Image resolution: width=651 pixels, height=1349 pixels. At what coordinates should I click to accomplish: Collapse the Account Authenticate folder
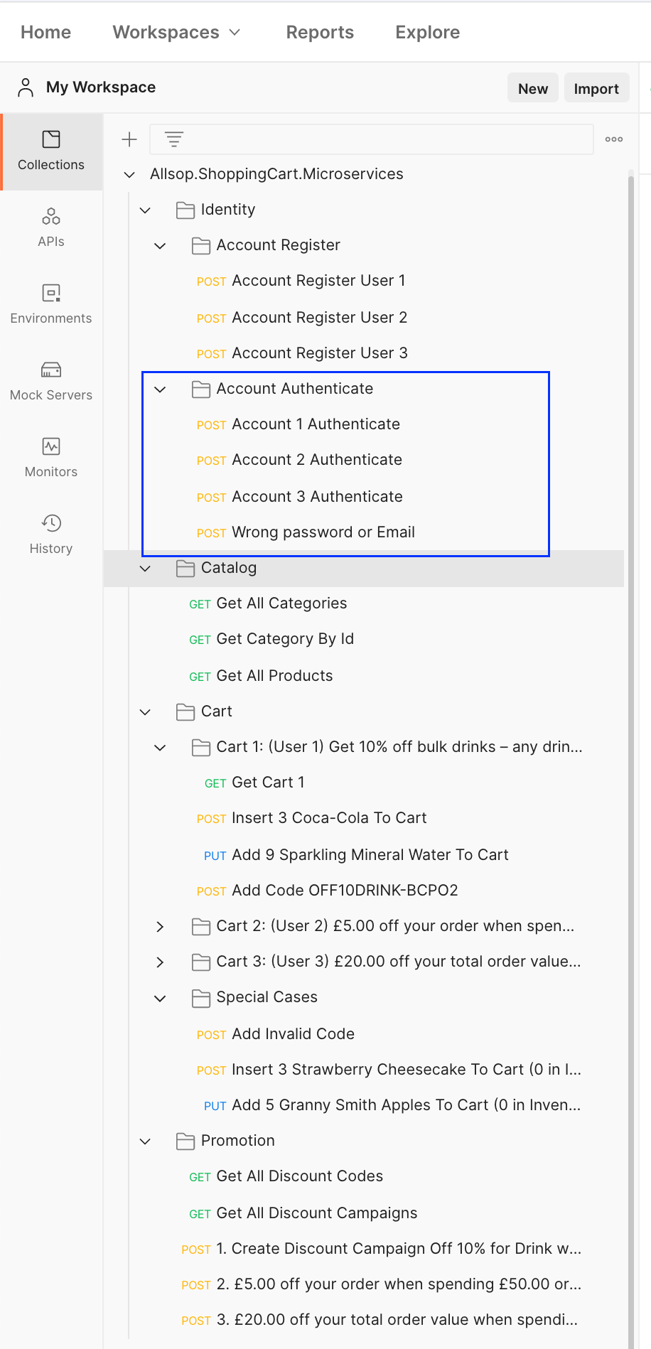pos(161,389)
